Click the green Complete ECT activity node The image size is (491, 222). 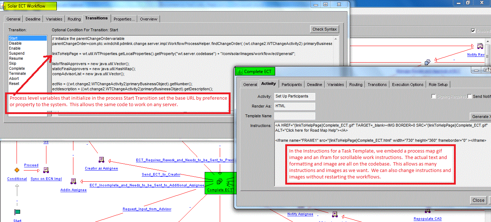pos(219,183)
